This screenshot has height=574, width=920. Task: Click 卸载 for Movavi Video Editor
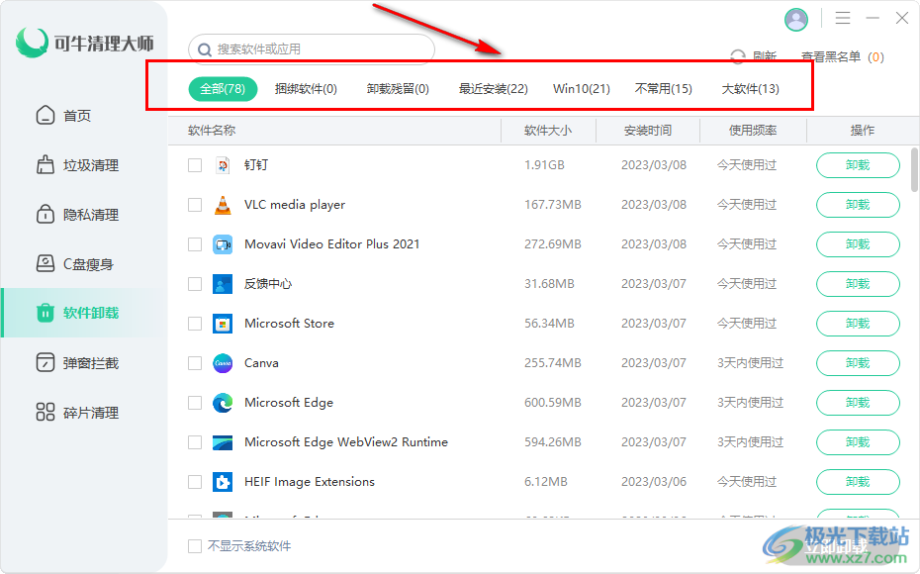click(x=858, y=244)
